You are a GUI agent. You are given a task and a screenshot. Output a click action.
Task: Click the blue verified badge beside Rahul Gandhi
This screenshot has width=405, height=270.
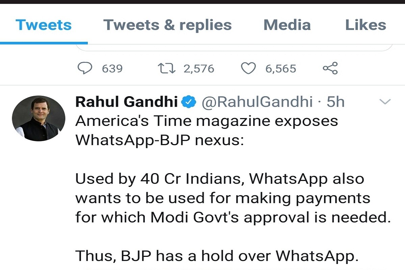pos(189,102)
